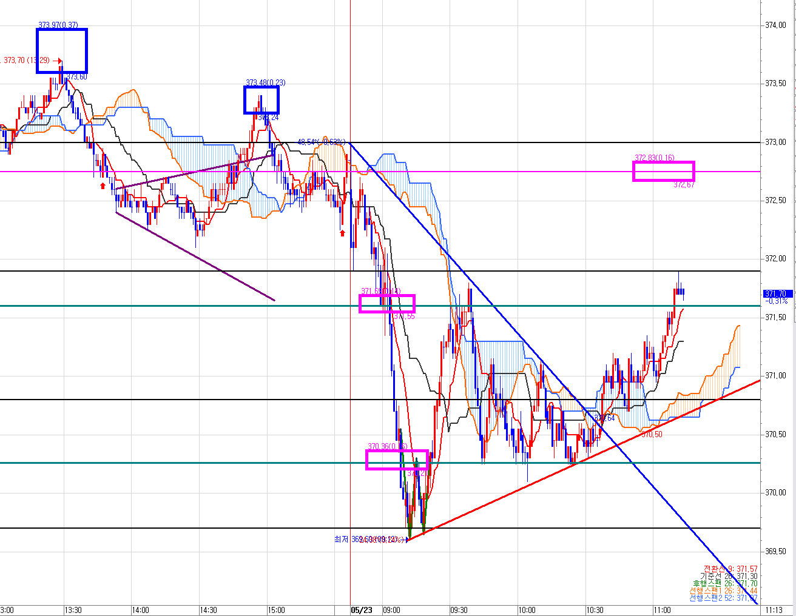Select the 선행스팬2 52 legend entry

point(723,598)
